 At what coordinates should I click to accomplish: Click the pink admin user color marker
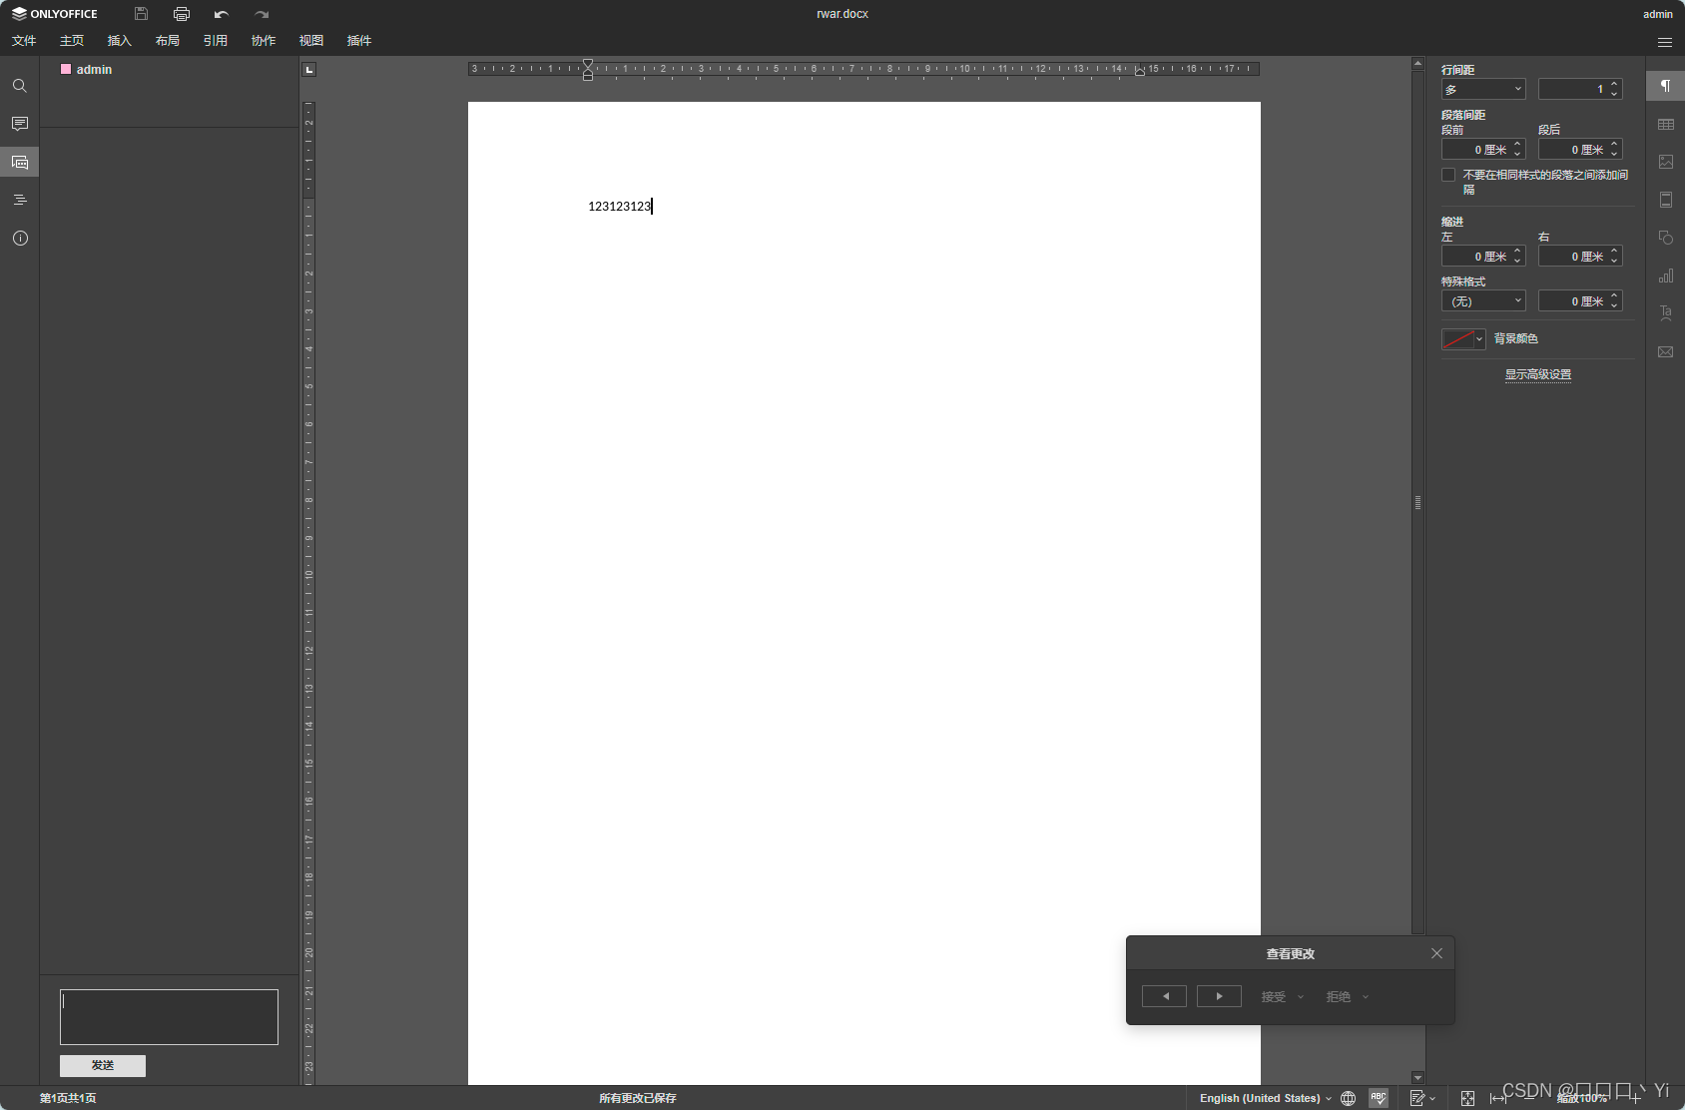66,69
